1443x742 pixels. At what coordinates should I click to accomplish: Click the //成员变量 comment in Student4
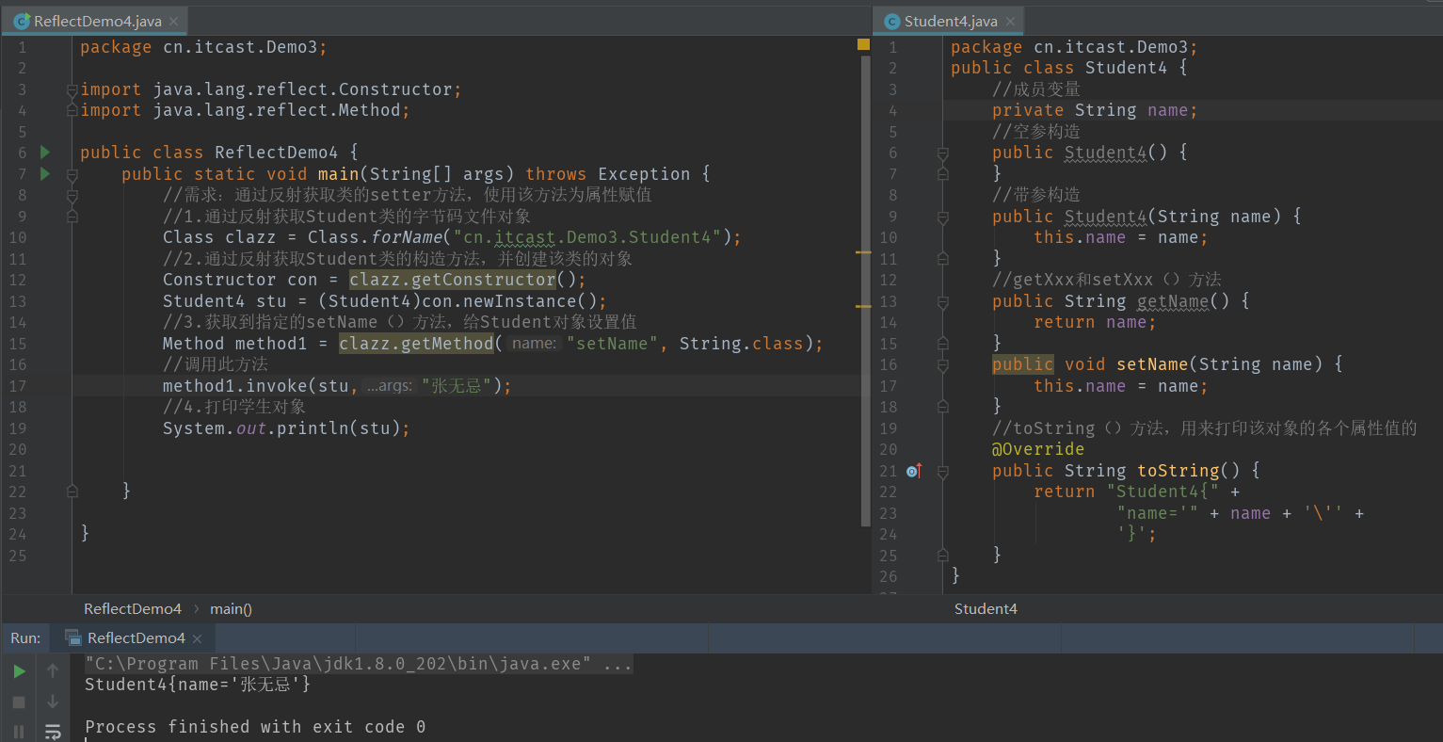(1036, 89)
